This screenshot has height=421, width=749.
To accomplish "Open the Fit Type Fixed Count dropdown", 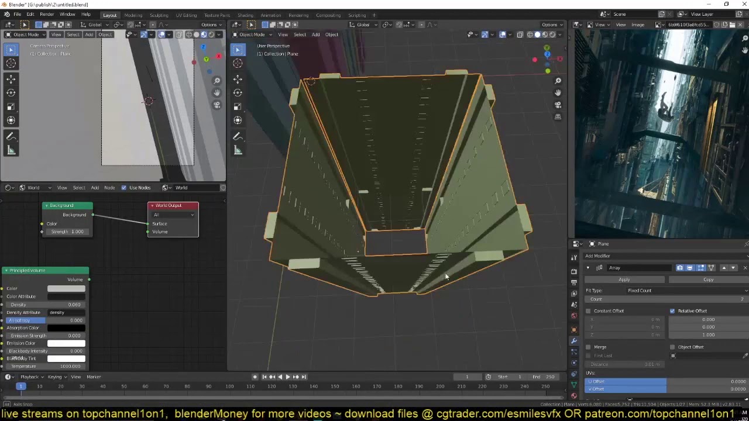I will [x=686, y=291].
